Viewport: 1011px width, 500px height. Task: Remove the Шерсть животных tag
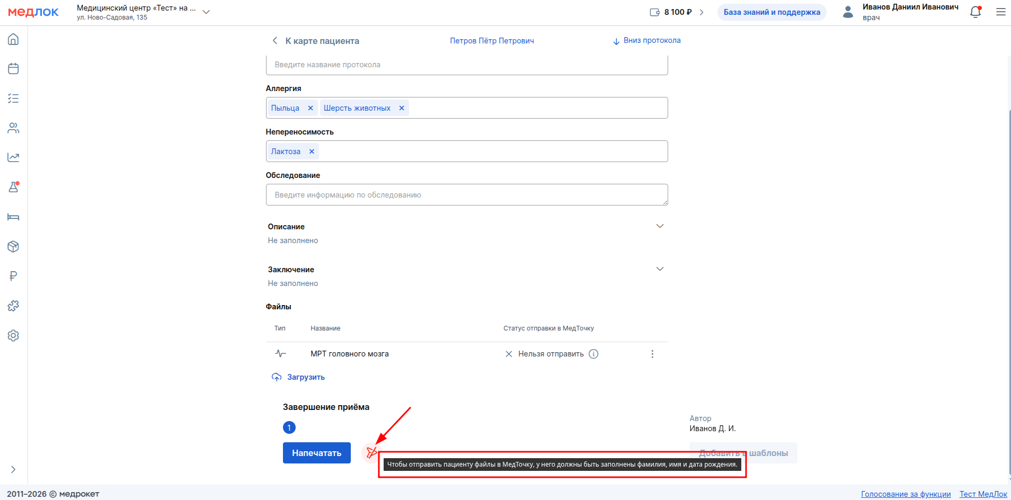(x=402, y=108)
